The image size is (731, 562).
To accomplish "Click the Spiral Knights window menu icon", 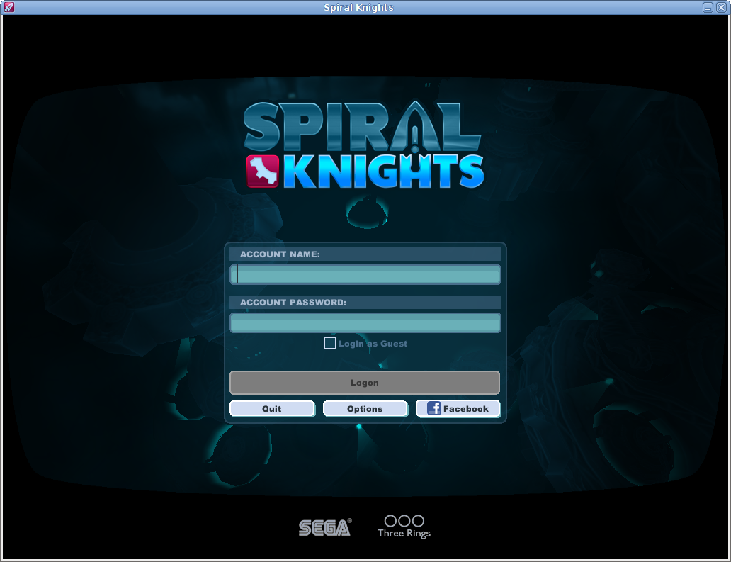I will click(x=8, y=7).
